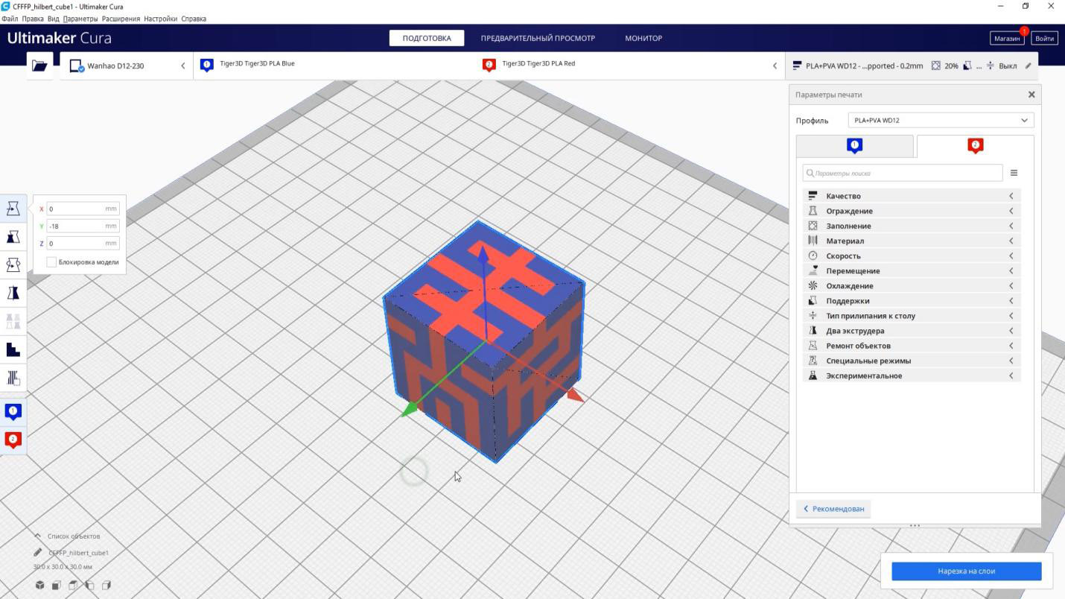The width and height of the screenshot is (1065, 599).
Task: Enable the Блокировка модели checkbox
Action: (51, 262)
